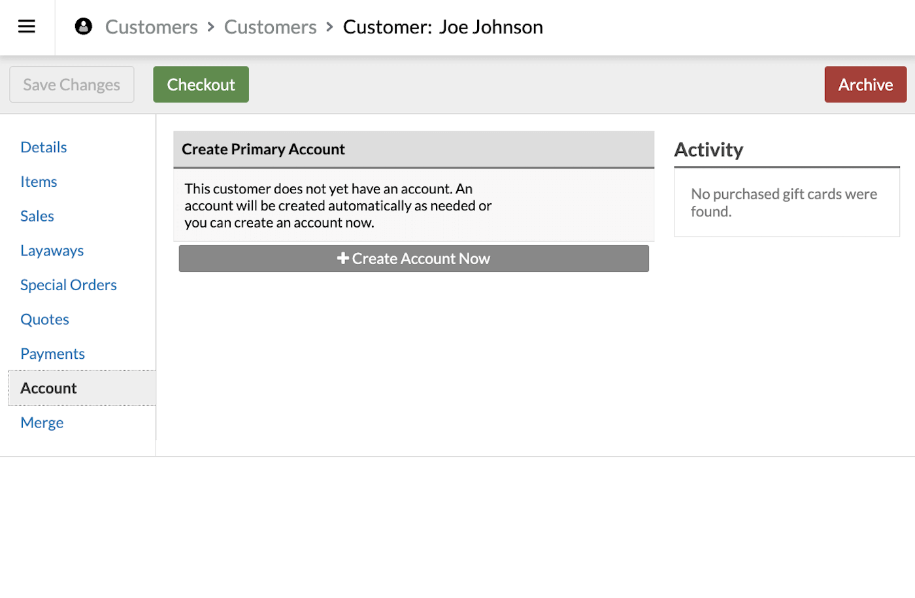This screenshot has width=915, height=598.
Task: Click the plus icon on Create Account Now
Action: (x=342, y=259)
